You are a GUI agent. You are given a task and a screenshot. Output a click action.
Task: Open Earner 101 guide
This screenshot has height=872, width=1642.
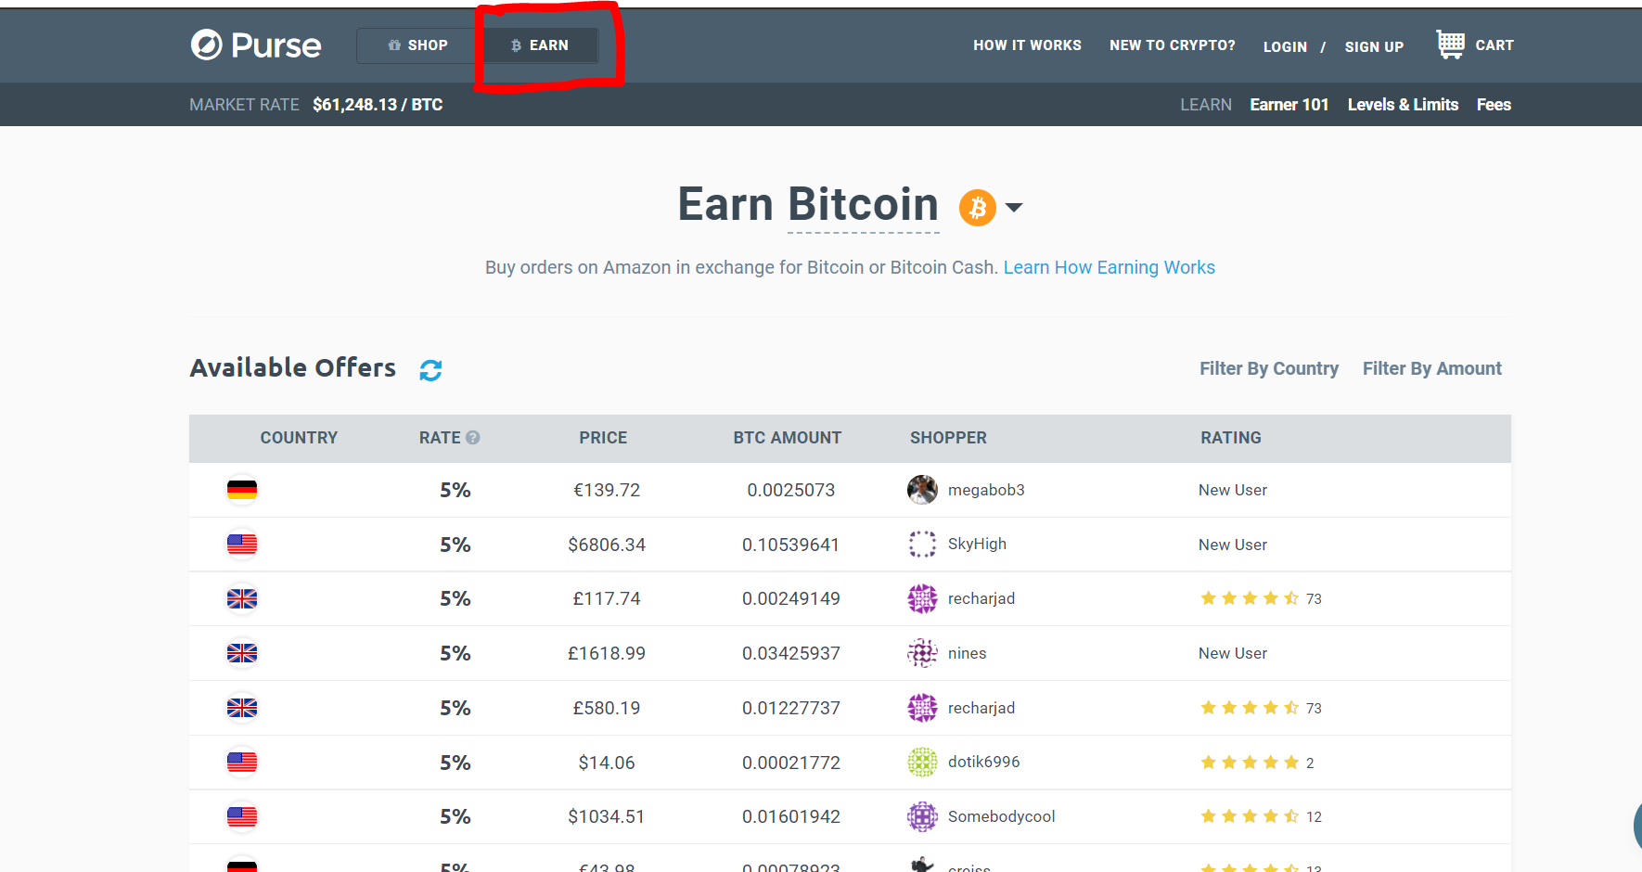pyautogui.click(x=1289, y=105)
